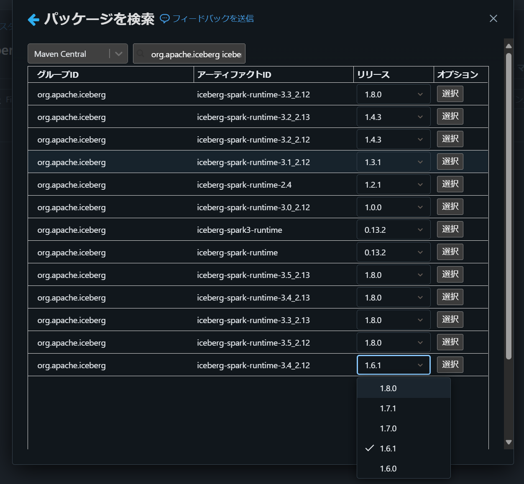Click artifact text iceberg-spark-runtime-3.4_2.13
The width and height of the screenshot is (524, 484).
click(253, 298)
